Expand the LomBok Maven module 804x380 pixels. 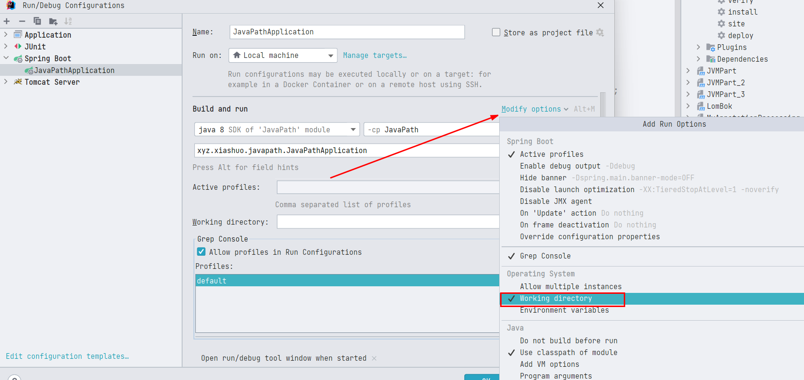[x=688, y=106]
